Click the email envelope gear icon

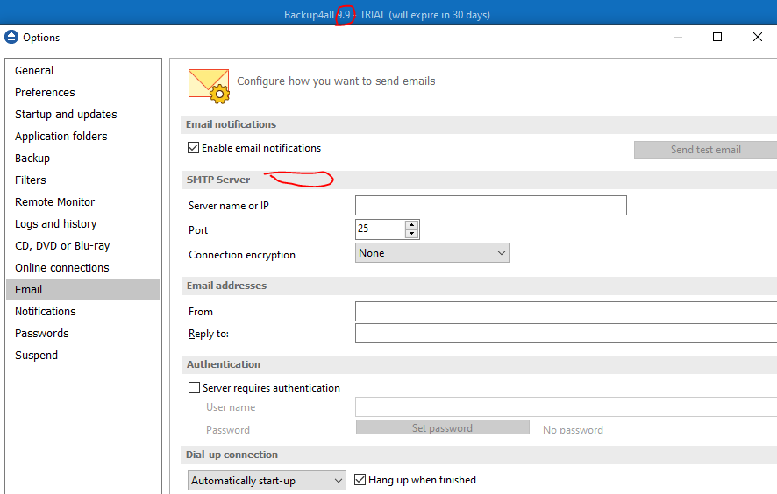click(209, 86)
